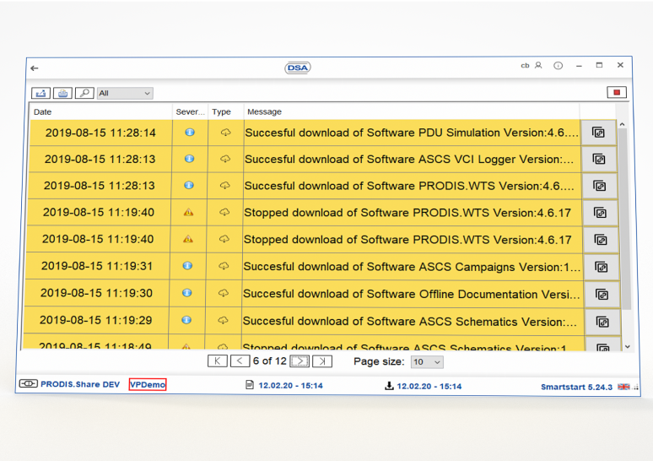
Task: Open the Page size dropdown
Action: [x=427, y=362]
